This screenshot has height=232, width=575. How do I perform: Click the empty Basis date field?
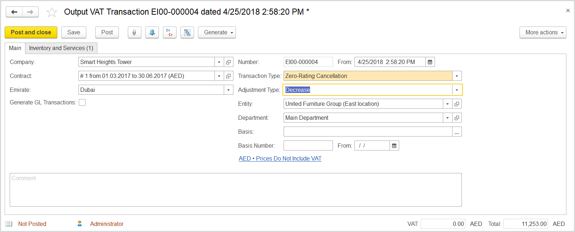372,145
